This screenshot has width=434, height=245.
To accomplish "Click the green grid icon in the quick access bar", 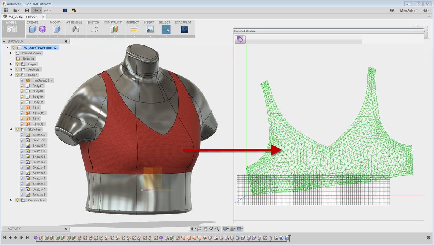I will [x=74, y=10].
